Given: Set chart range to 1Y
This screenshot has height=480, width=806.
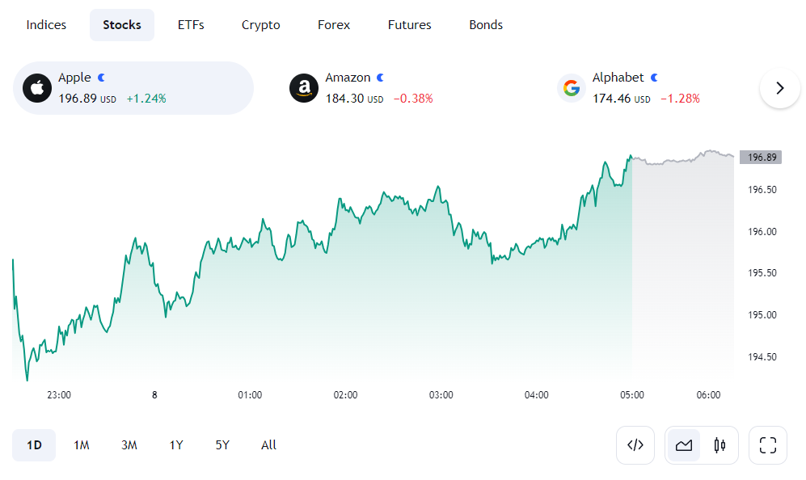Looking at the screenshot, I should click(176, 445).
